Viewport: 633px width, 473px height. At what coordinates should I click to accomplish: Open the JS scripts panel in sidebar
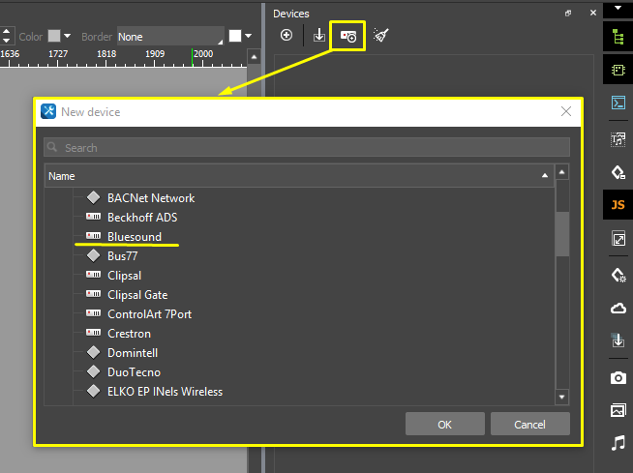click(x=618, y=204)
